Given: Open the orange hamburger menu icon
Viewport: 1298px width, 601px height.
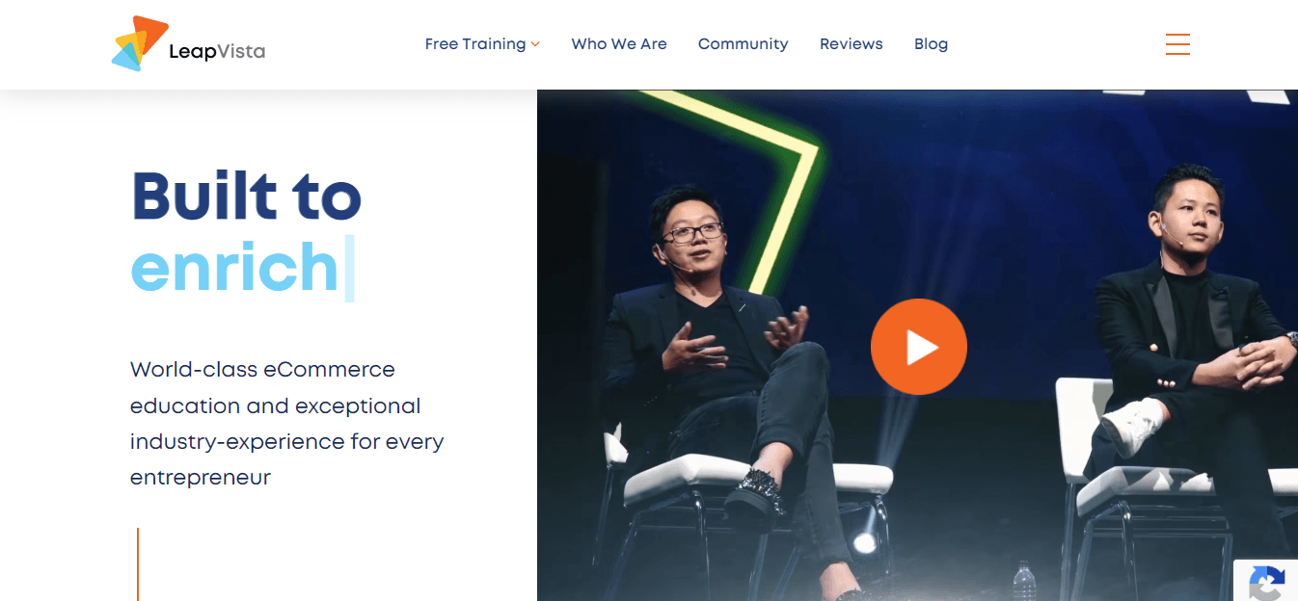Looking at the screenshot, I should (x=1177, y=44).
